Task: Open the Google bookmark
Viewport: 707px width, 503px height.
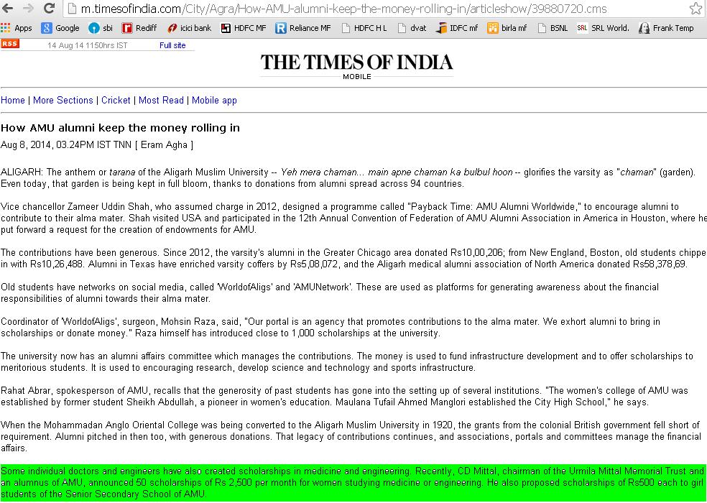Action: [x=60, y=28]
